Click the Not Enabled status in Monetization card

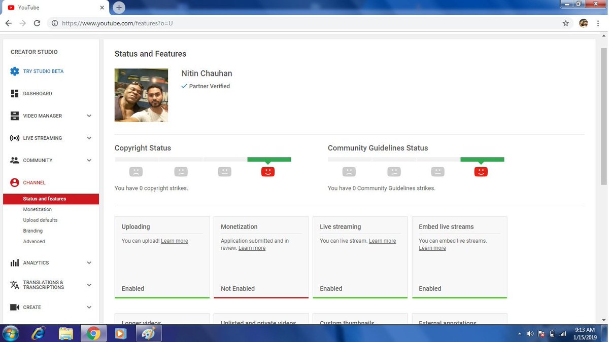[238, 288]
